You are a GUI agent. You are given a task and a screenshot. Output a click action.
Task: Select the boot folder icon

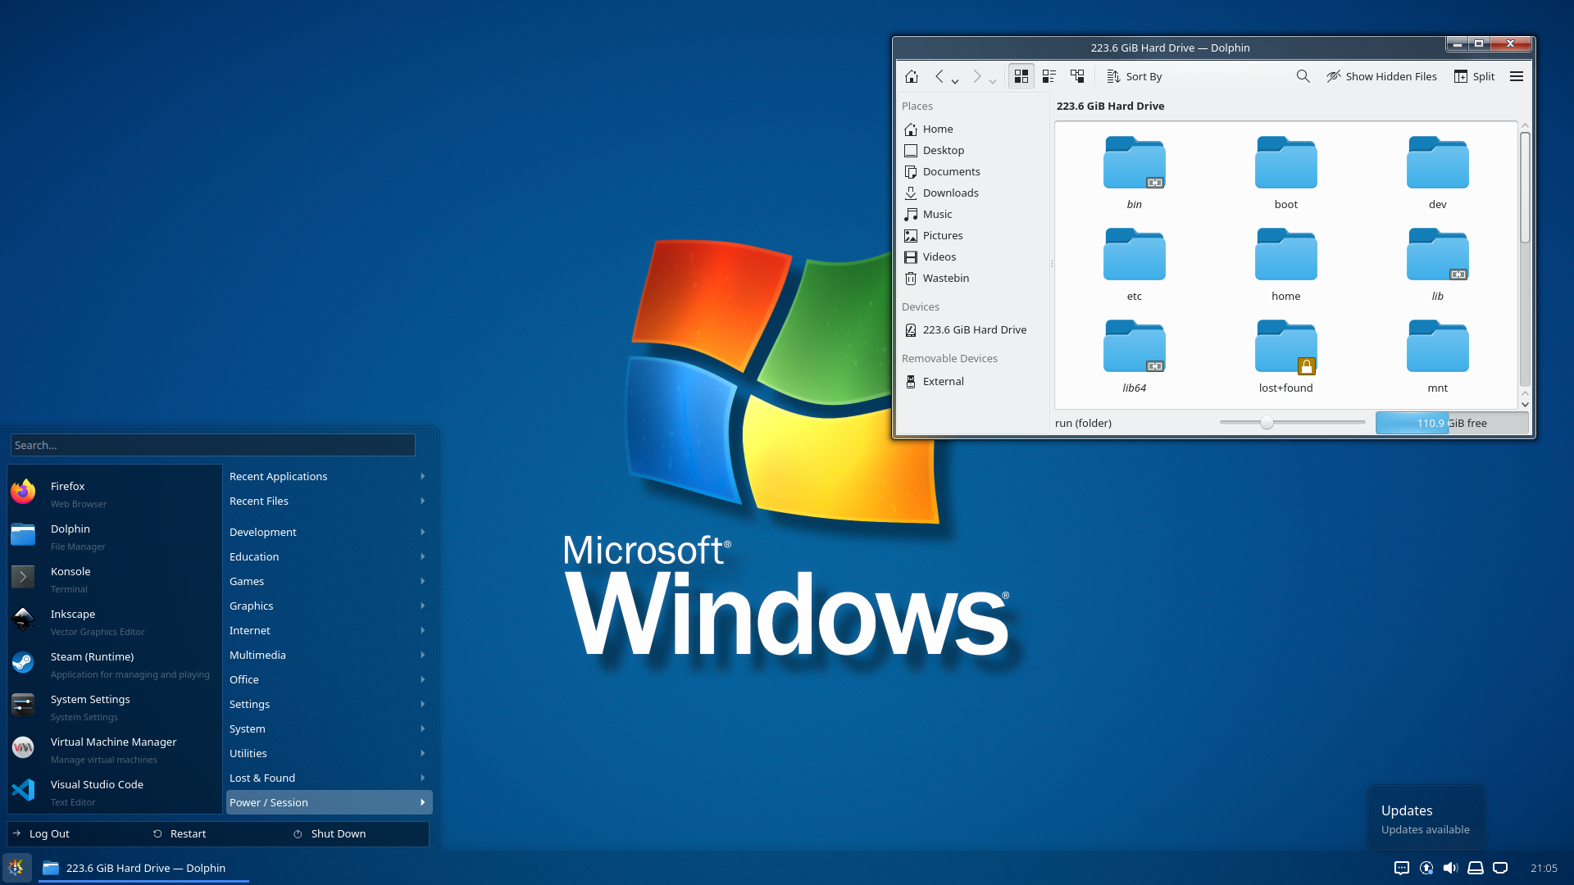pos(1286,162)
